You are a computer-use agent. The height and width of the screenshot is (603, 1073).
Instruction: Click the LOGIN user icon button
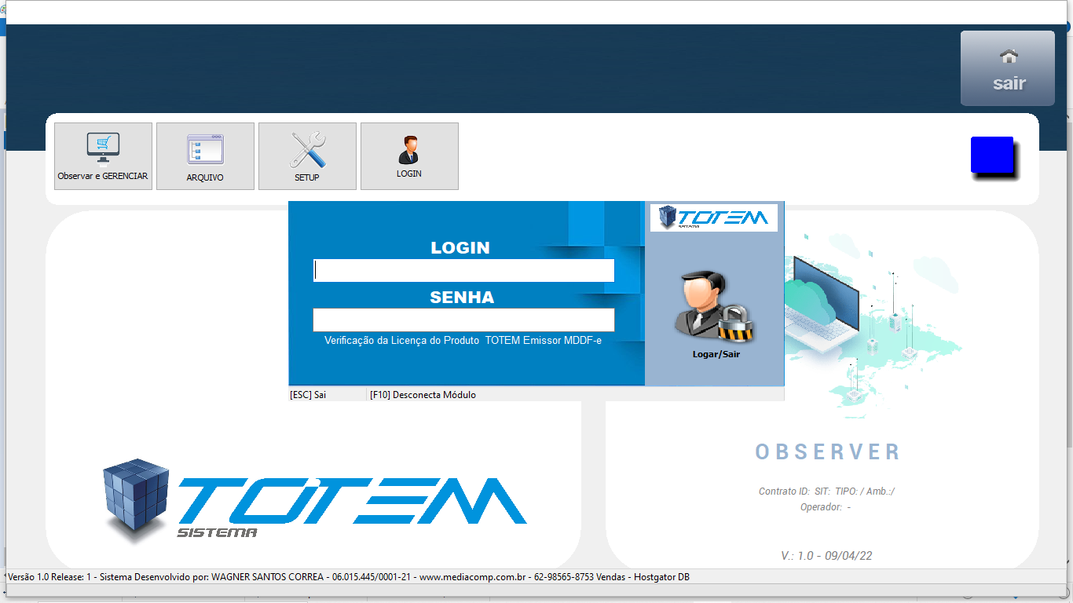point(409,156)
